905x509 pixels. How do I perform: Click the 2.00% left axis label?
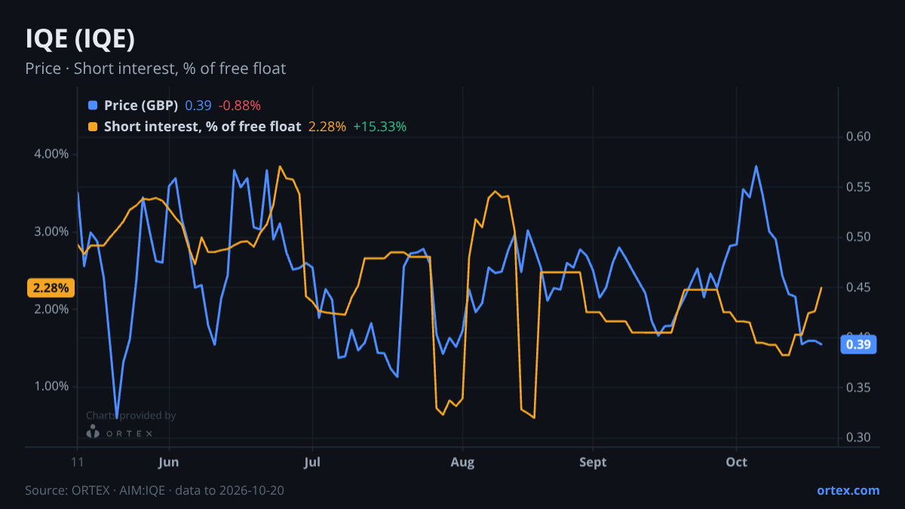point(52,309)
